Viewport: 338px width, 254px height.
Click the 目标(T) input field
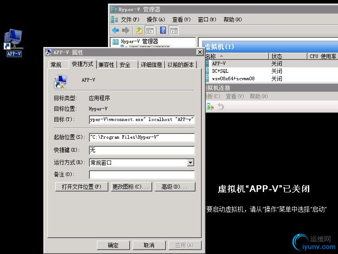pyautogui.click(x=142, y=119)
